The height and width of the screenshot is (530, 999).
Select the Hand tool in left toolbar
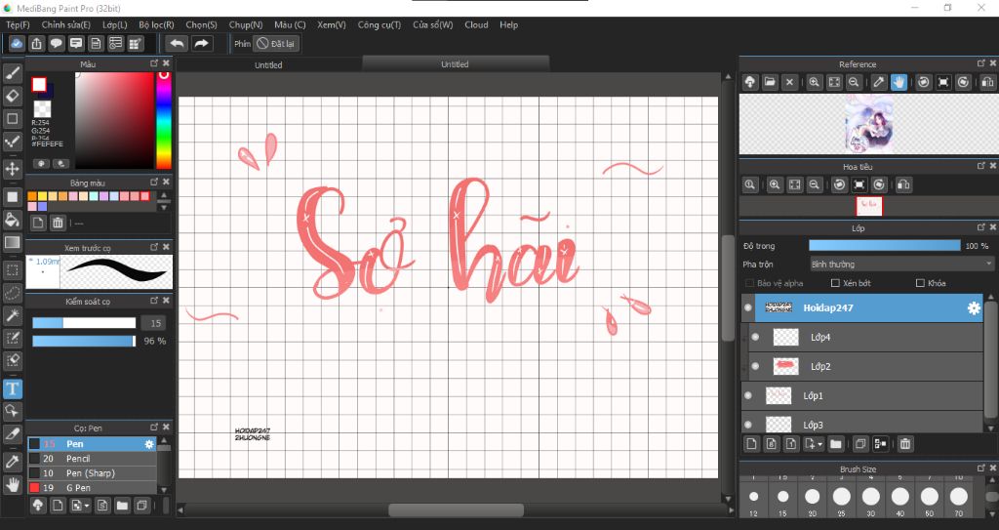[x=12, y=485]
